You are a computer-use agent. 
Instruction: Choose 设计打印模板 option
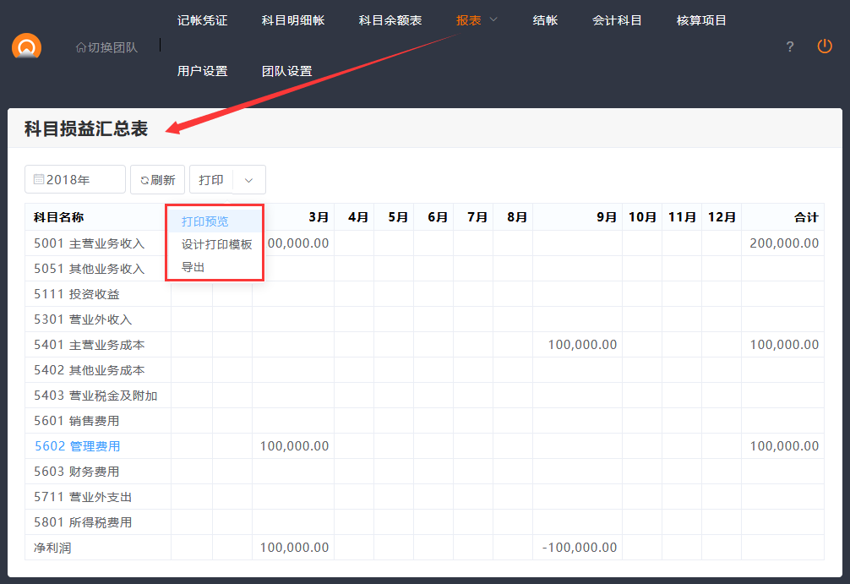[216, 244]
